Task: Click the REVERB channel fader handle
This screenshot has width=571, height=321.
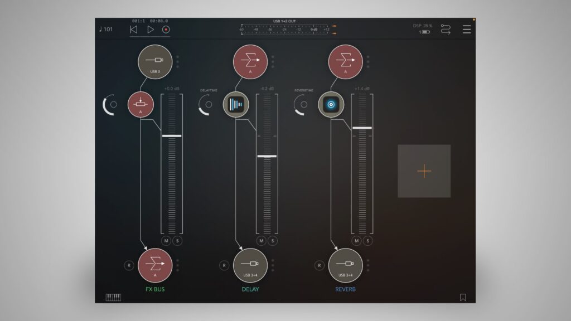Action: click(x=362, y=128)
